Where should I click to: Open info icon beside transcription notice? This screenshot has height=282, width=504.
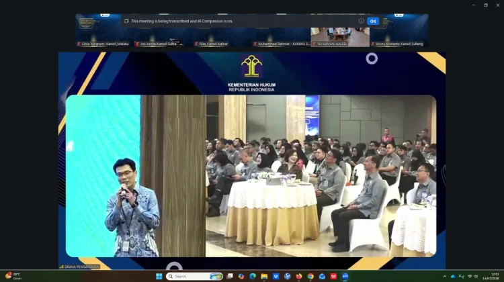(362, 21)
